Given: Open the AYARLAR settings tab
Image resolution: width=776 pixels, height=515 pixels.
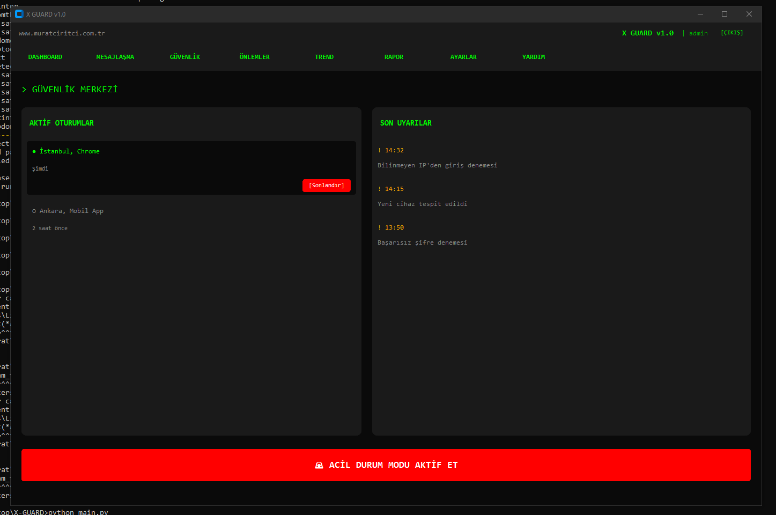Looking at the screenshot, I should (x=463, y=57).
